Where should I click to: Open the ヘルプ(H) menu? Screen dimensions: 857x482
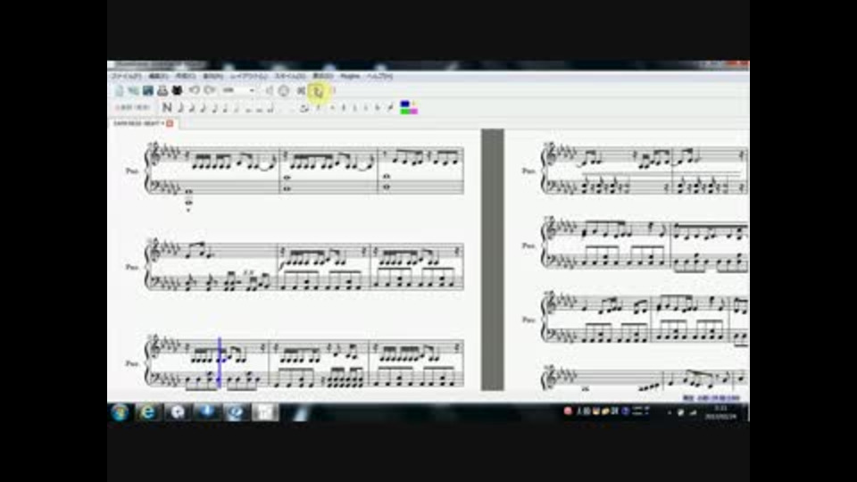(x=379, y=76)
